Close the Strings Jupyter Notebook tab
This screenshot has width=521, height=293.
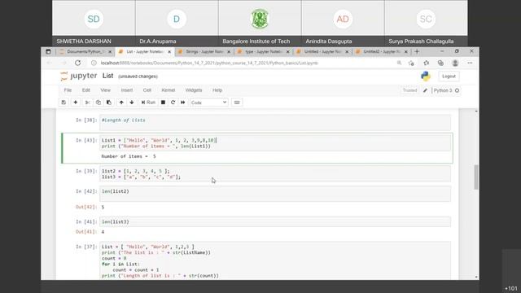(229, 52)
